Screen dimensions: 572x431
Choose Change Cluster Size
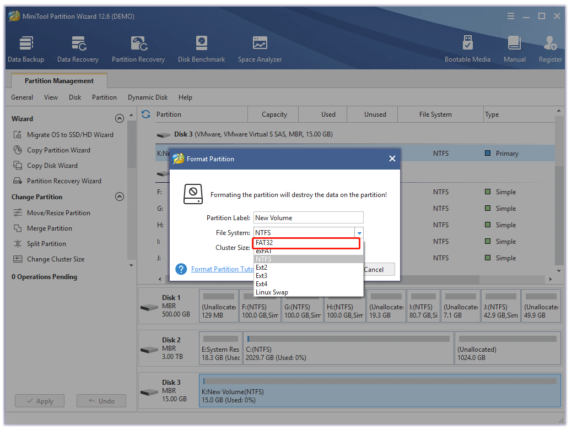[49, 259]
